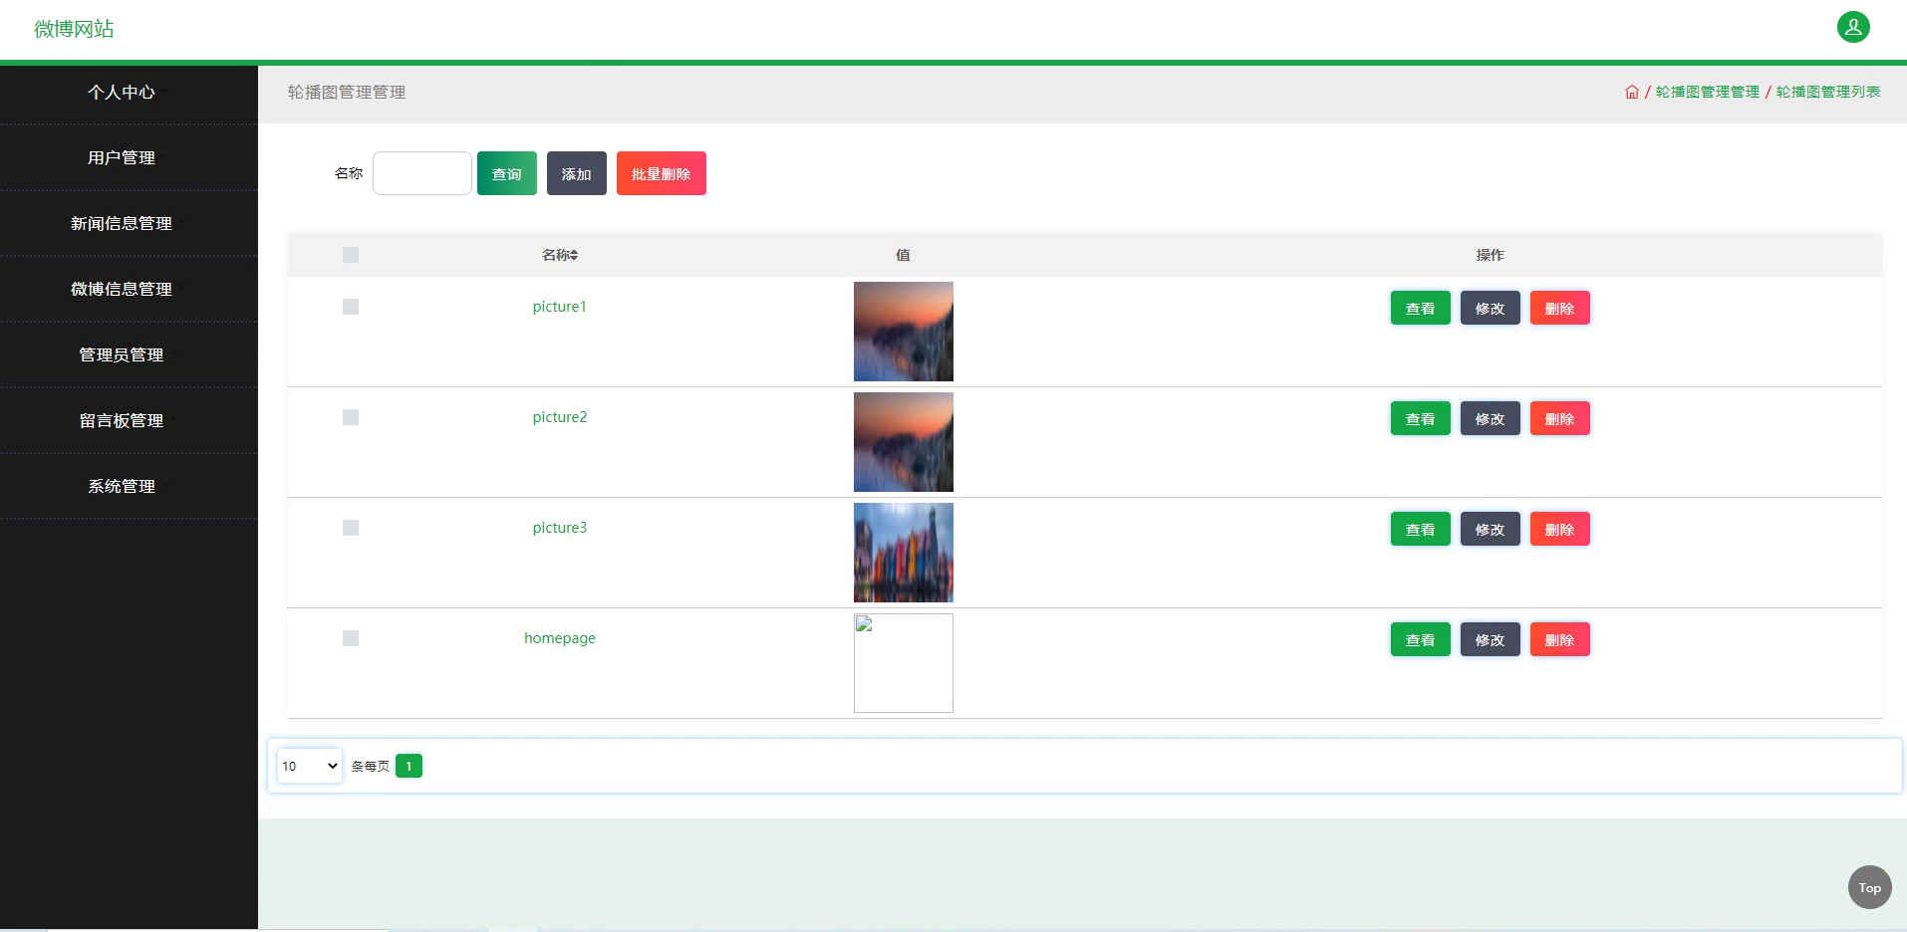Click the homepage name text

[560, 638]
